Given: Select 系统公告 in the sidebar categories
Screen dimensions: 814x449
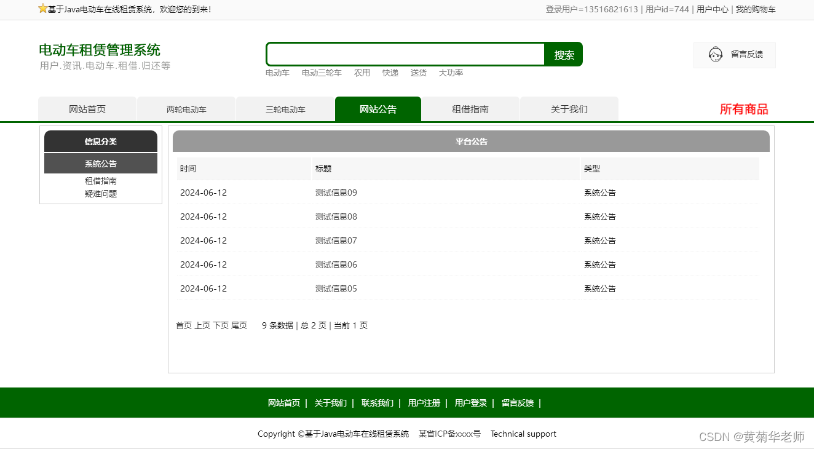Looking at the screenshot, I should 101,164.
